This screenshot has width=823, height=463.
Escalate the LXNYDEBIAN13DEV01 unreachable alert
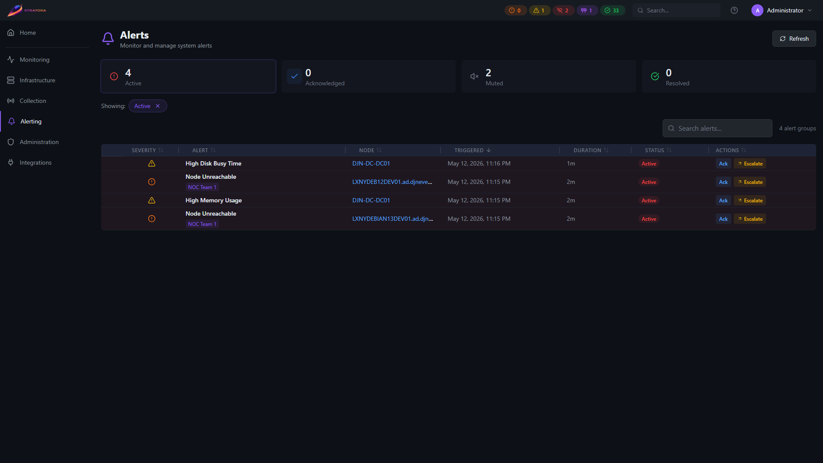[750, 219]
